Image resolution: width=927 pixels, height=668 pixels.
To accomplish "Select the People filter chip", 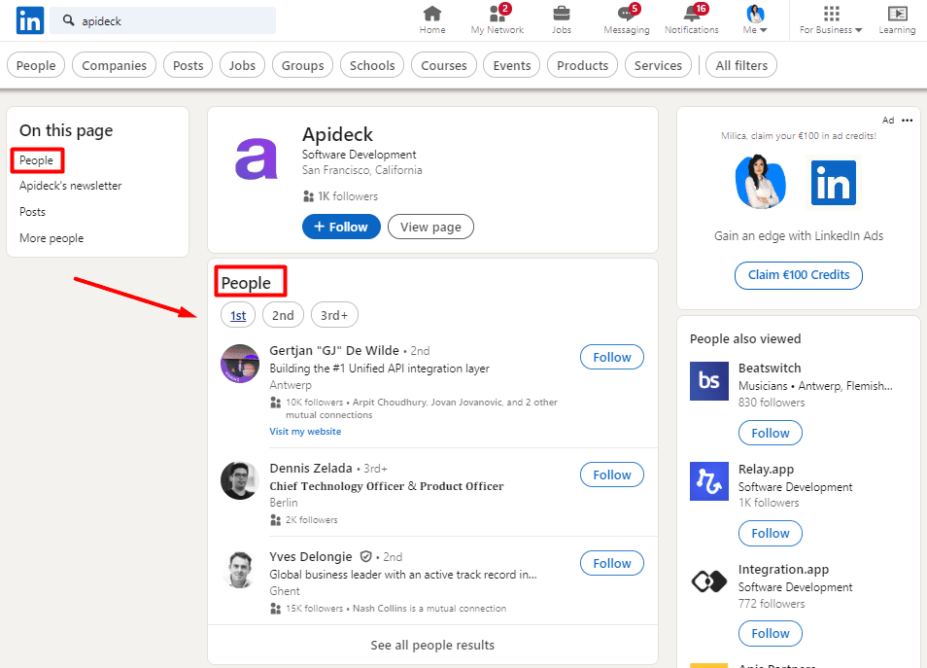I will (x=36, y=65).
